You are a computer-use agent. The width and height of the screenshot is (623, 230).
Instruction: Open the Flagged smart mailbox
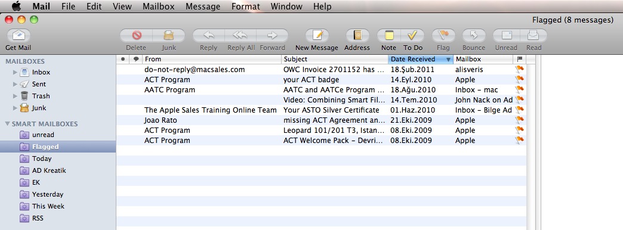[45, 147]
